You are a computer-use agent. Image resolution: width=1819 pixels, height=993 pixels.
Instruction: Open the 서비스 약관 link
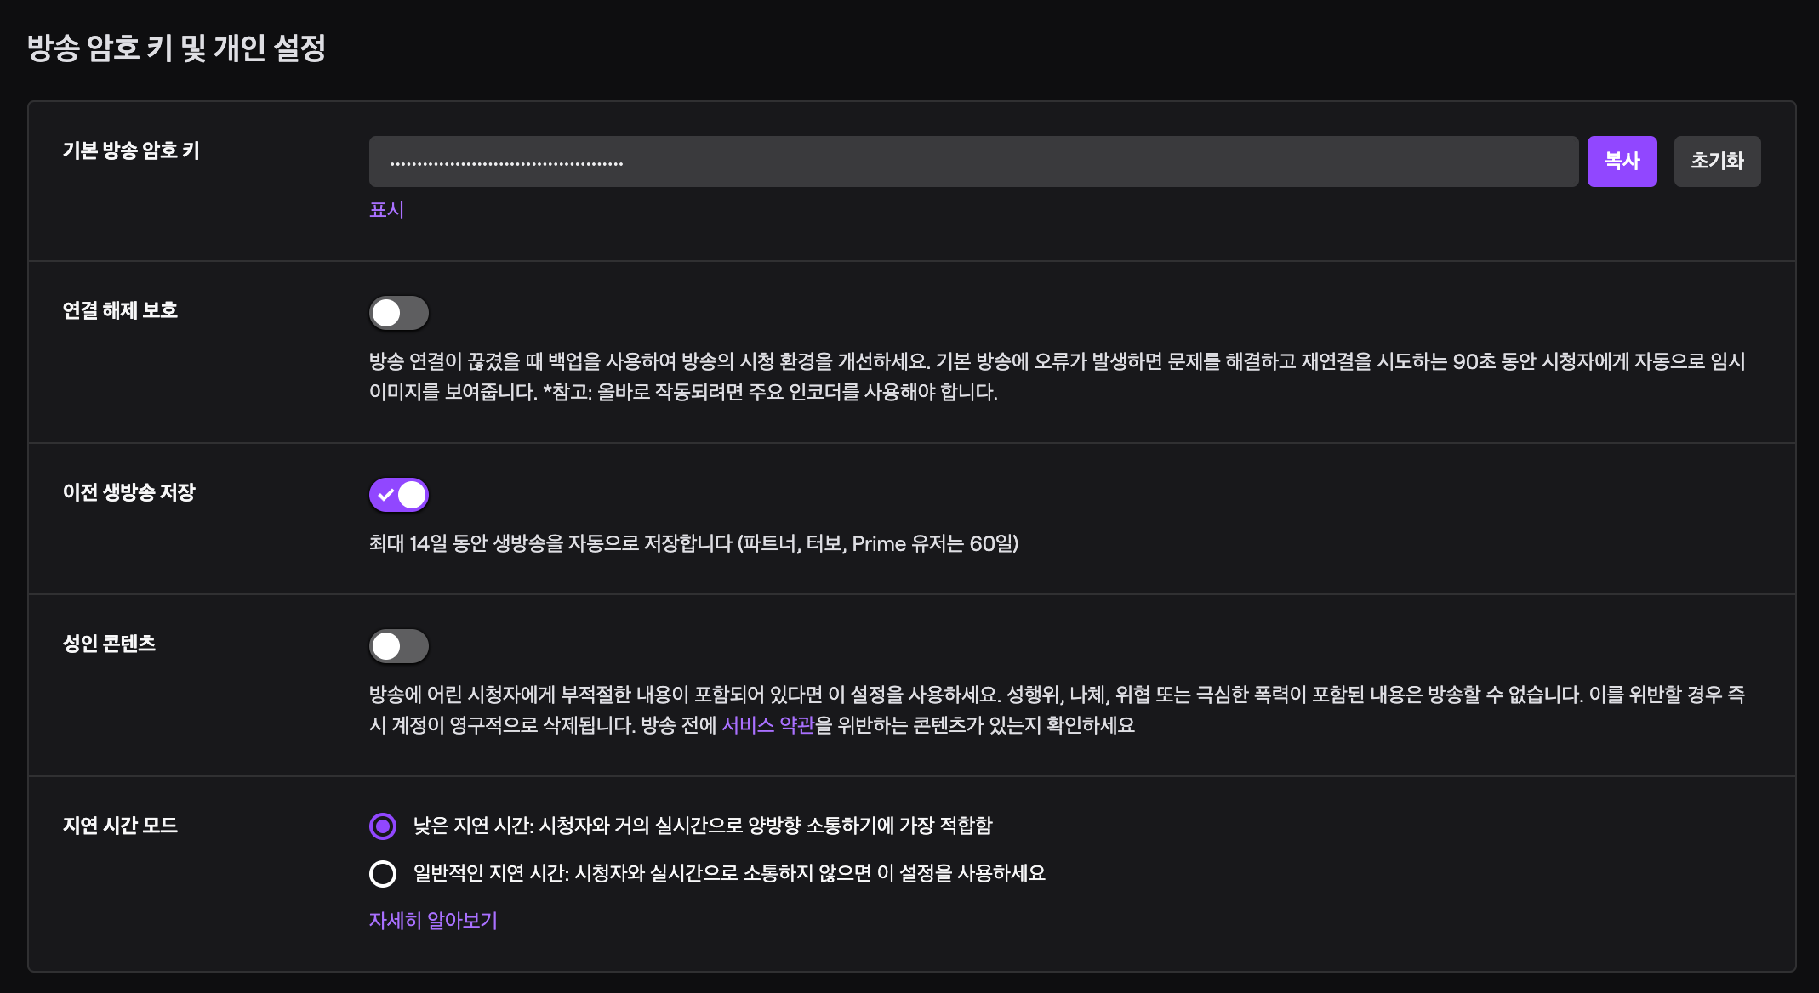pos(767,725)
